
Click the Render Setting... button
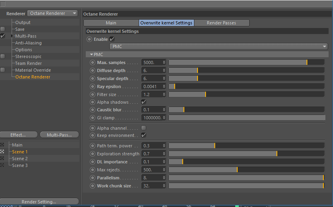(39, 201)
